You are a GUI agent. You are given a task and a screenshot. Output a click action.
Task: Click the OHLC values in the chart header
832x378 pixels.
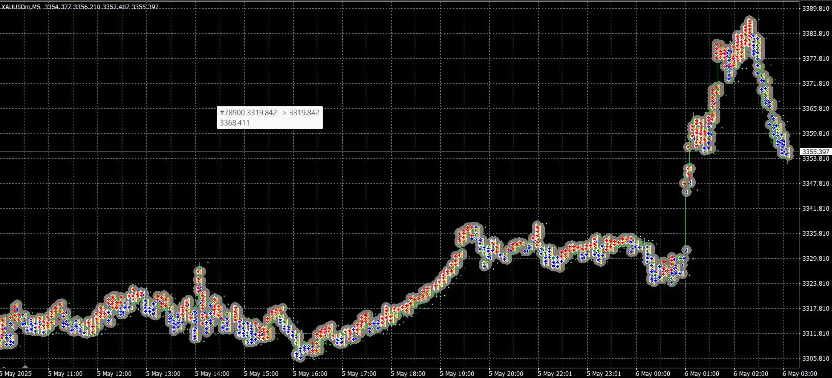pyautogui.click(x=102, y=7)
